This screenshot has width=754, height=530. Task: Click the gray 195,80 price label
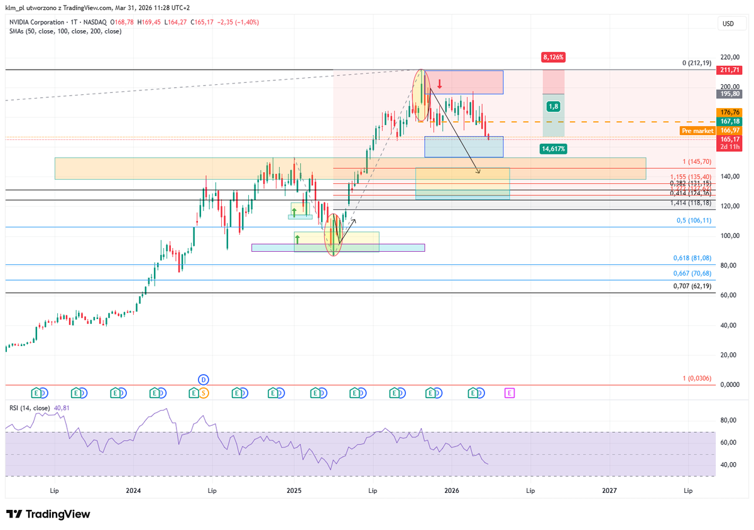tap(729, 94)
